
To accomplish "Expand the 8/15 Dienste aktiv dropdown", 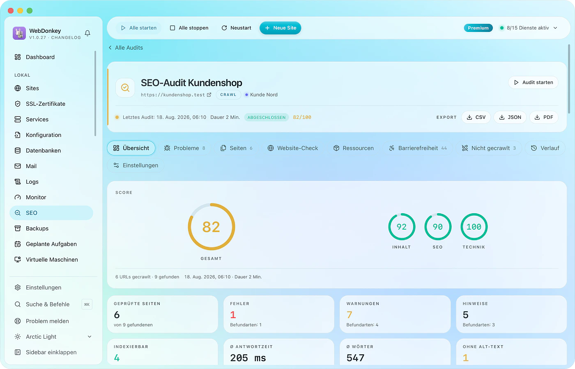I will 529,28.
